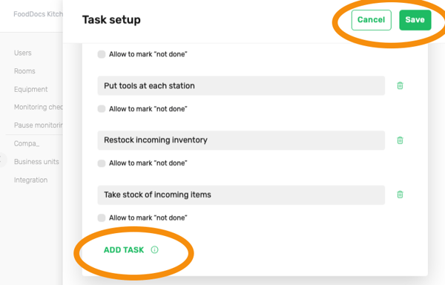
Task: Cancel the task setup
Action: (372, 20)
